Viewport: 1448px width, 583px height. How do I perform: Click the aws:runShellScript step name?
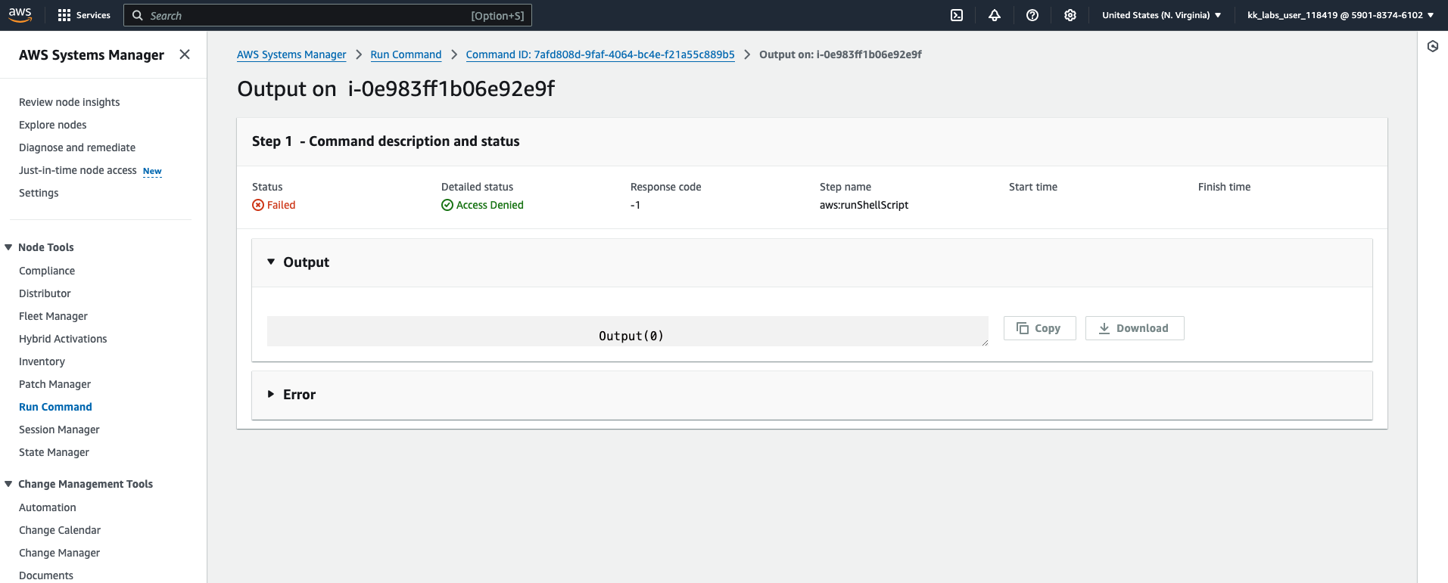864,205
